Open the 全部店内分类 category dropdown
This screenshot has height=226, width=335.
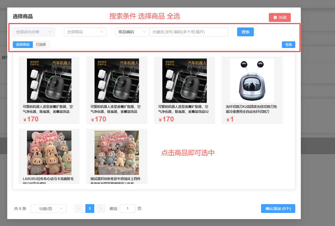coord(34,32)
